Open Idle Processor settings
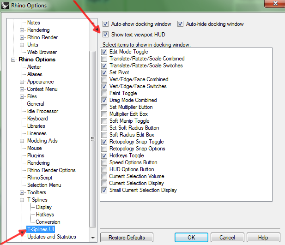The image size is (285, 245). pos(42,111)
